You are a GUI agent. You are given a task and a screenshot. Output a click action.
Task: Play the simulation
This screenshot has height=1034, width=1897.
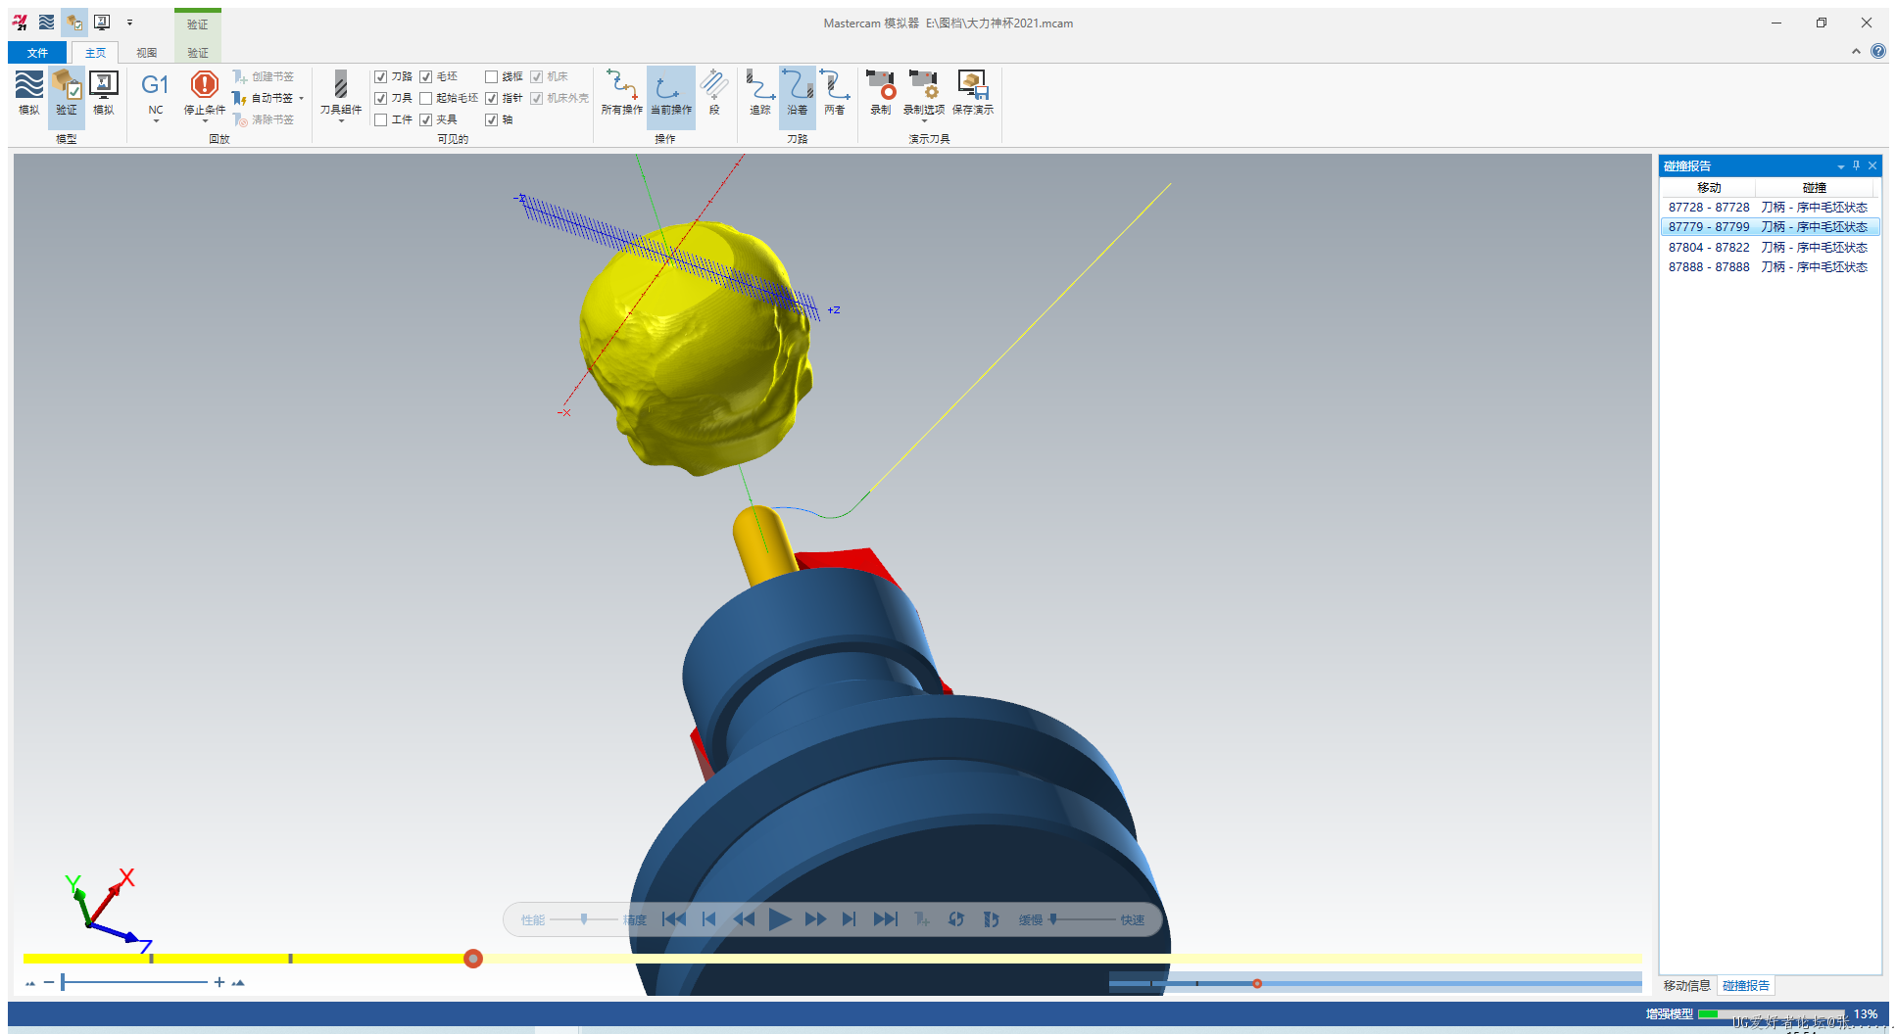pyautogui.click(x=780, y=919)
